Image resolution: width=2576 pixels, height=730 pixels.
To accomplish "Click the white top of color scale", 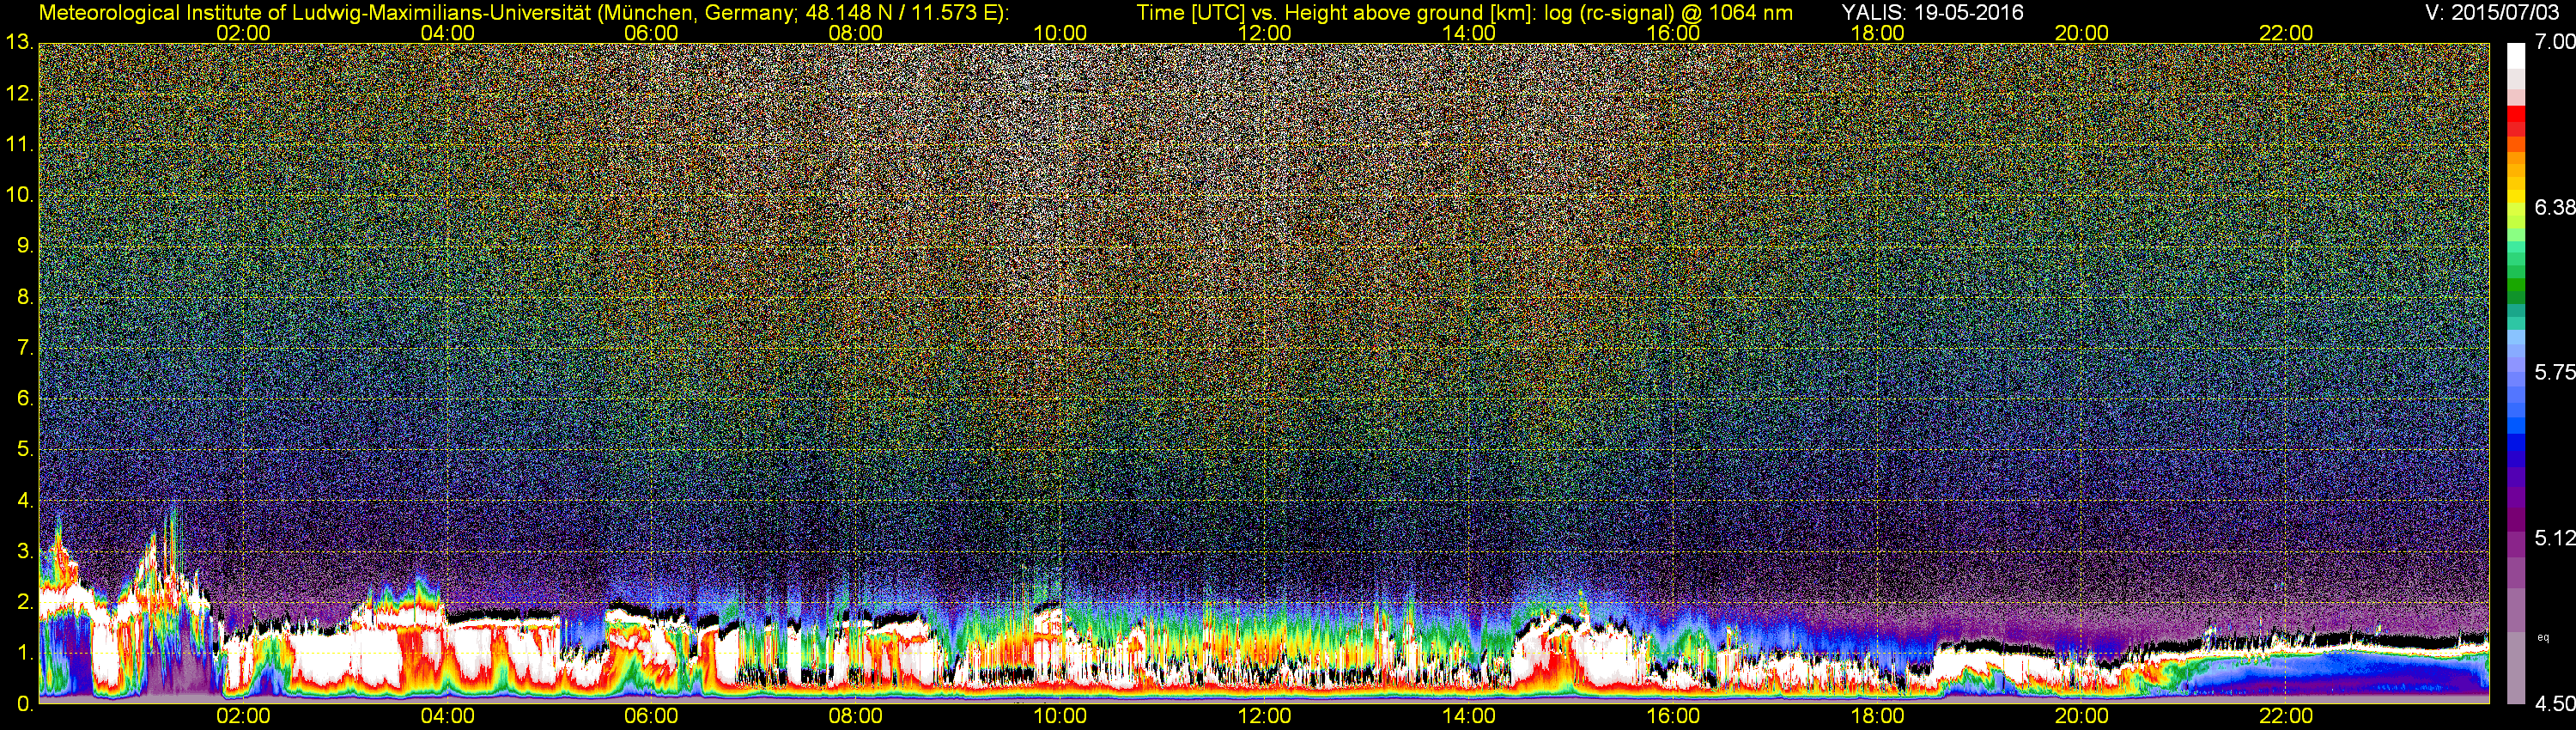I will (2516, 56).
